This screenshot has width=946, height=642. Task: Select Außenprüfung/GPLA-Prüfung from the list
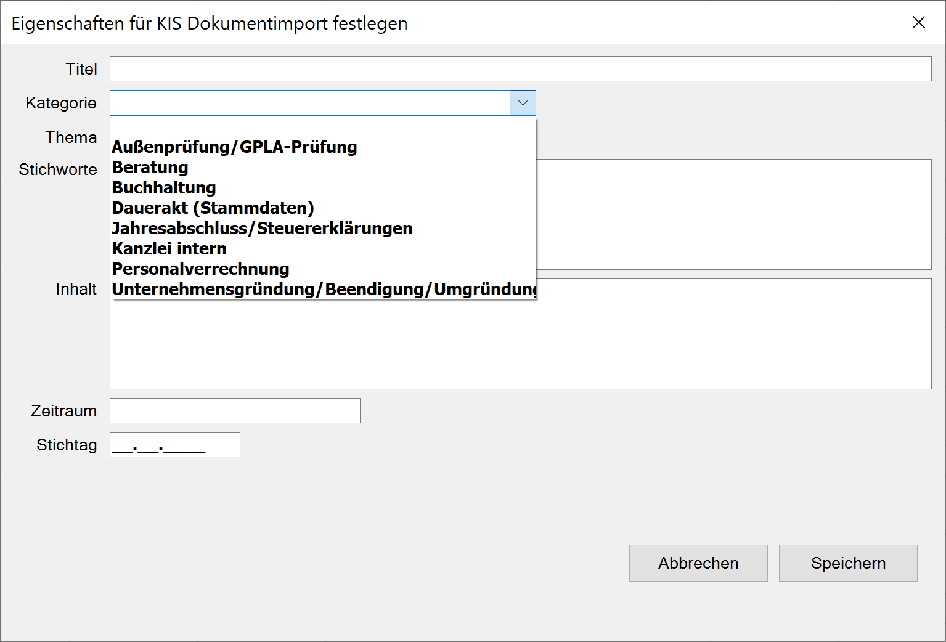(234, 147)
